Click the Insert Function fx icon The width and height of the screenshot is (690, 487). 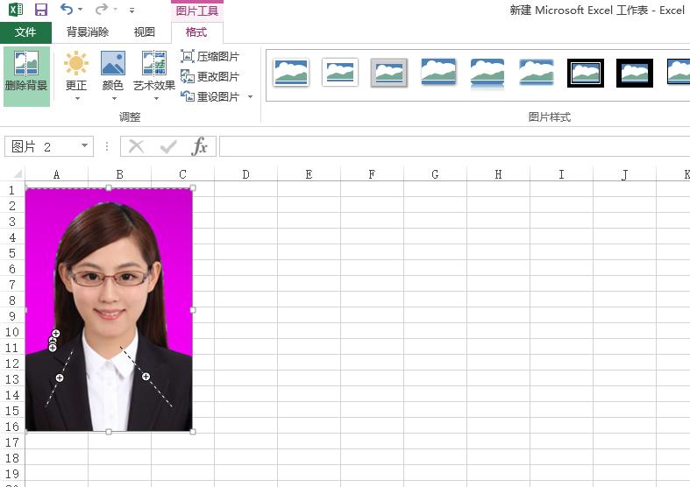tap(200, 146)
